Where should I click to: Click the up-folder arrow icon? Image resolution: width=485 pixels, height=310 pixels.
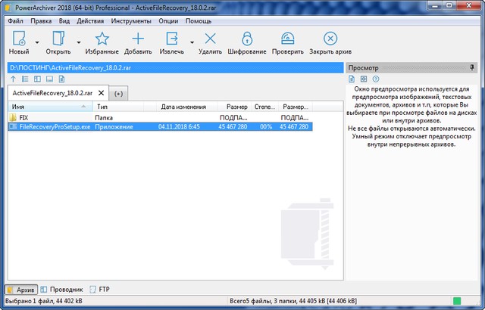pos(14,79)
